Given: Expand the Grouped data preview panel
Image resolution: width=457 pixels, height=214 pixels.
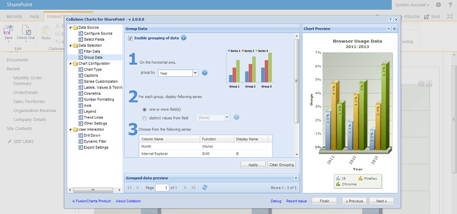Looking at the screenshot, I should tap(296, 178).
